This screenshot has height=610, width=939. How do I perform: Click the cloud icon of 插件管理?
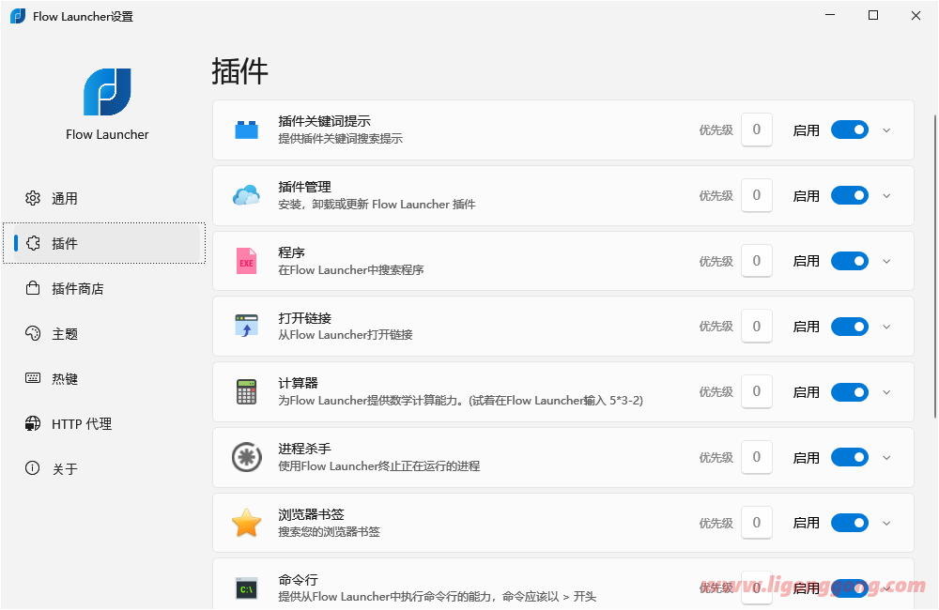(246, 196)
